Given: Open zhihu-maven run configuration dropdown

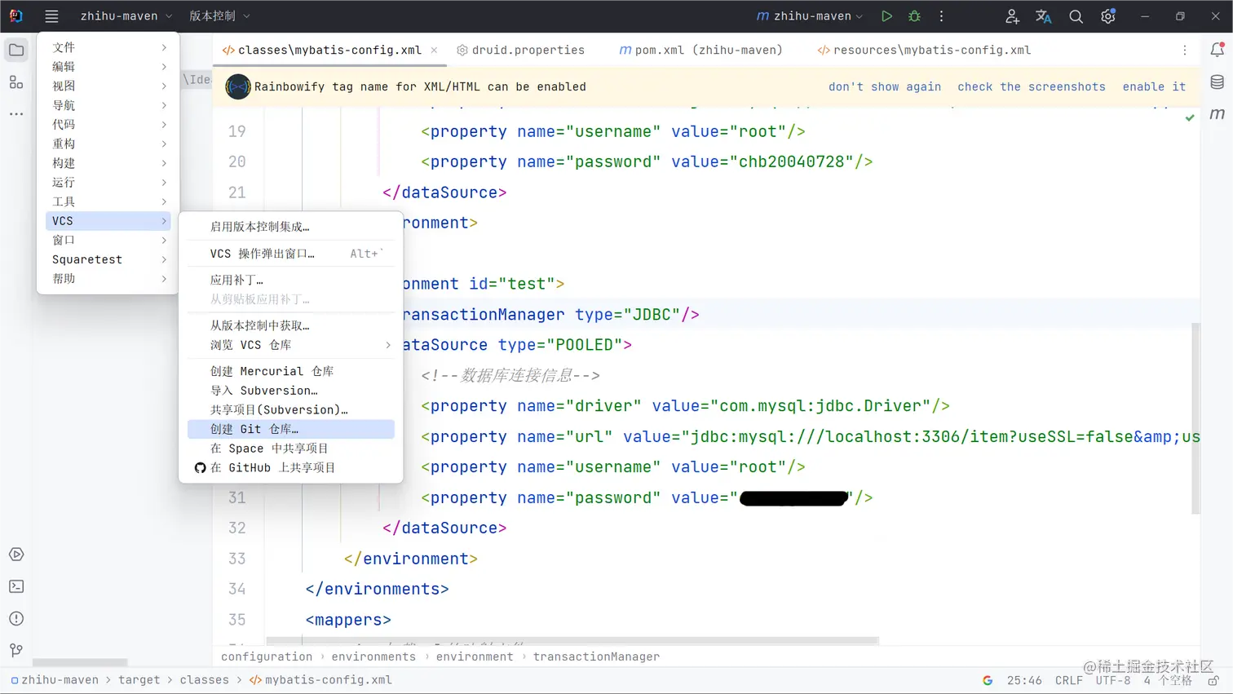Looking at the screenshot, I should (x=809, y=16).
